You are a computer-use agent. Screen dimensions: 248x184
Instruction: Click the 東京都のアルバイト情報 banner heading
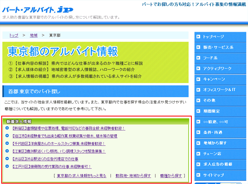click(63, 51)
